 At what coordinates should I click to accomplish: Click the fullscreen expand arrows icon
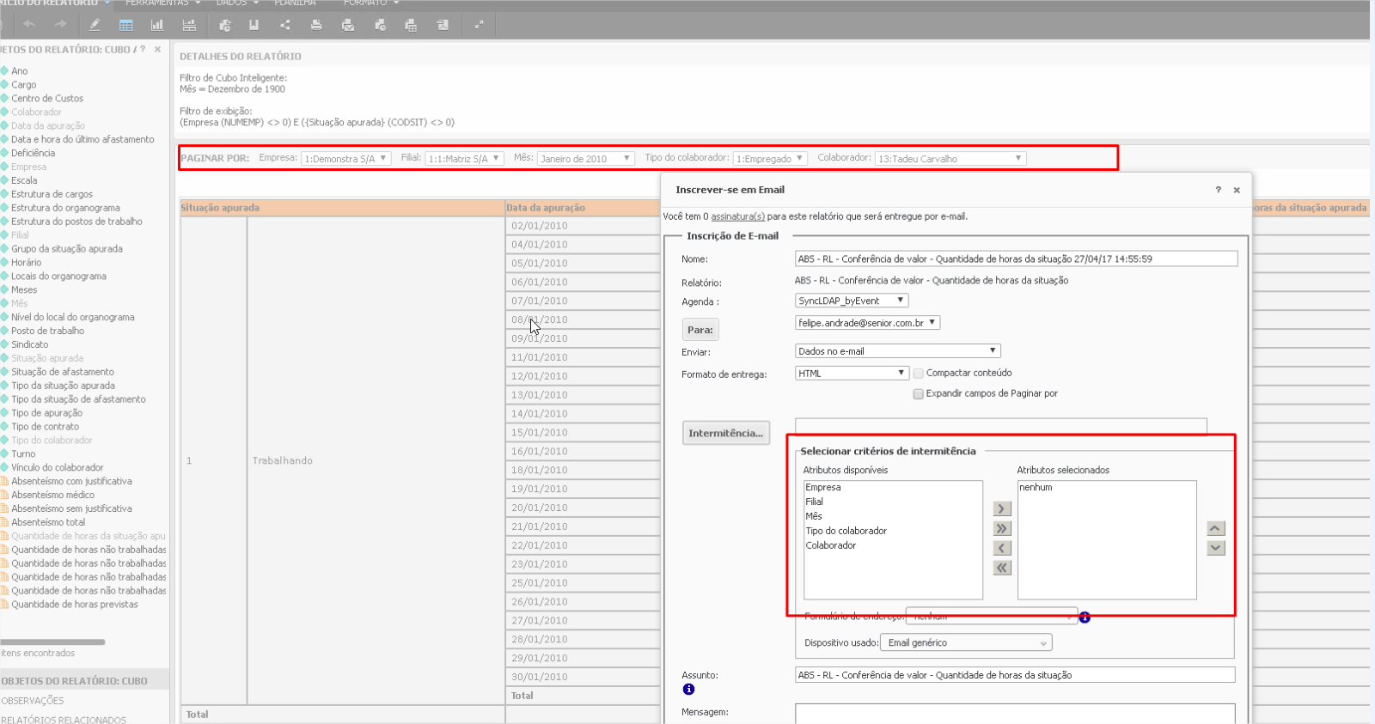pyautogui.click(x=479, y=25)
